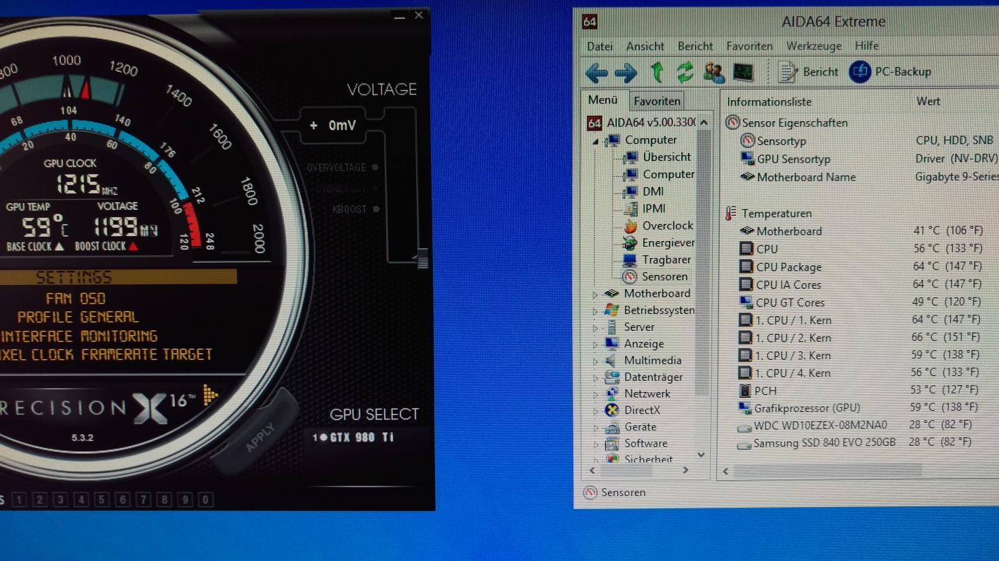999x561 pixels.
Task: Expand the Betriebssystem tree node
Action: click(x=595, y=311)
